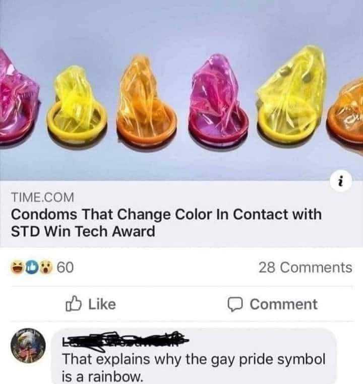This screenshot has height=384, width=363.
Task: Open the blue like reaction emoji
Action: click(31, 267)
